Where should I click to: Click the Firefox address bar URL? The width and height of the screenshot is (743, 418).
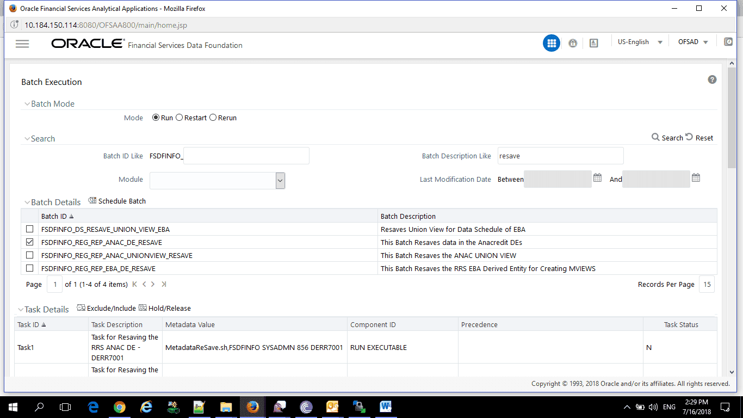[x=106, y=25]
